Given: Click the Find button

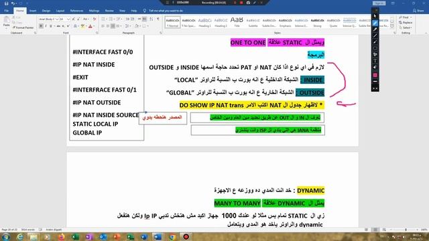Looking at the screenshot, I should [x=406, y=17].
